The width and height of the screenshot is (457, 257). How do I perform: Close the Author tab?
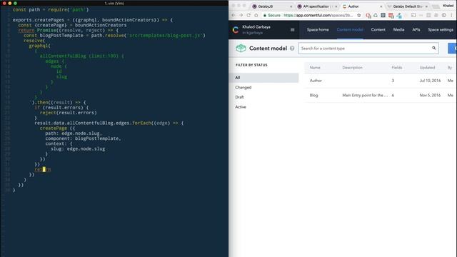coord(381,6)
